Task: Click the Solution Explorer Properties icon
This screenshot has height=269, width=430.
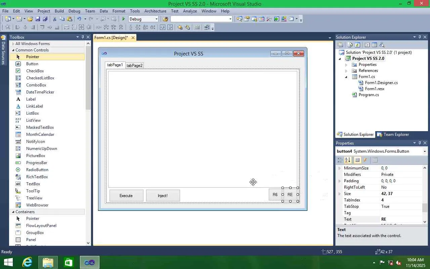Action: [x=340, y=45]
